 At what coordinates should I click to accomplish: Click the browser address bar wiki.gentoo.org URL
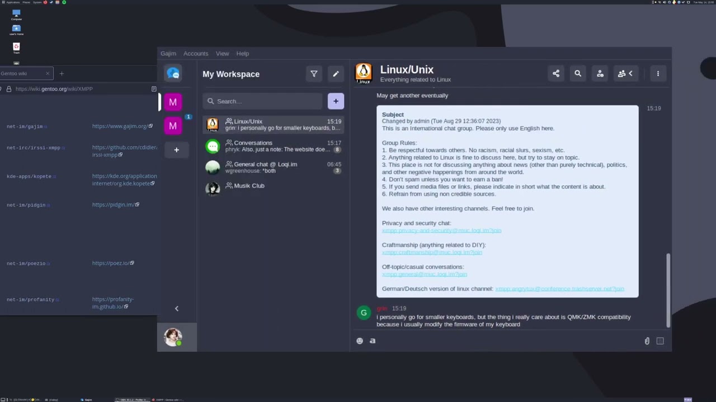click(x=54, y=89)
